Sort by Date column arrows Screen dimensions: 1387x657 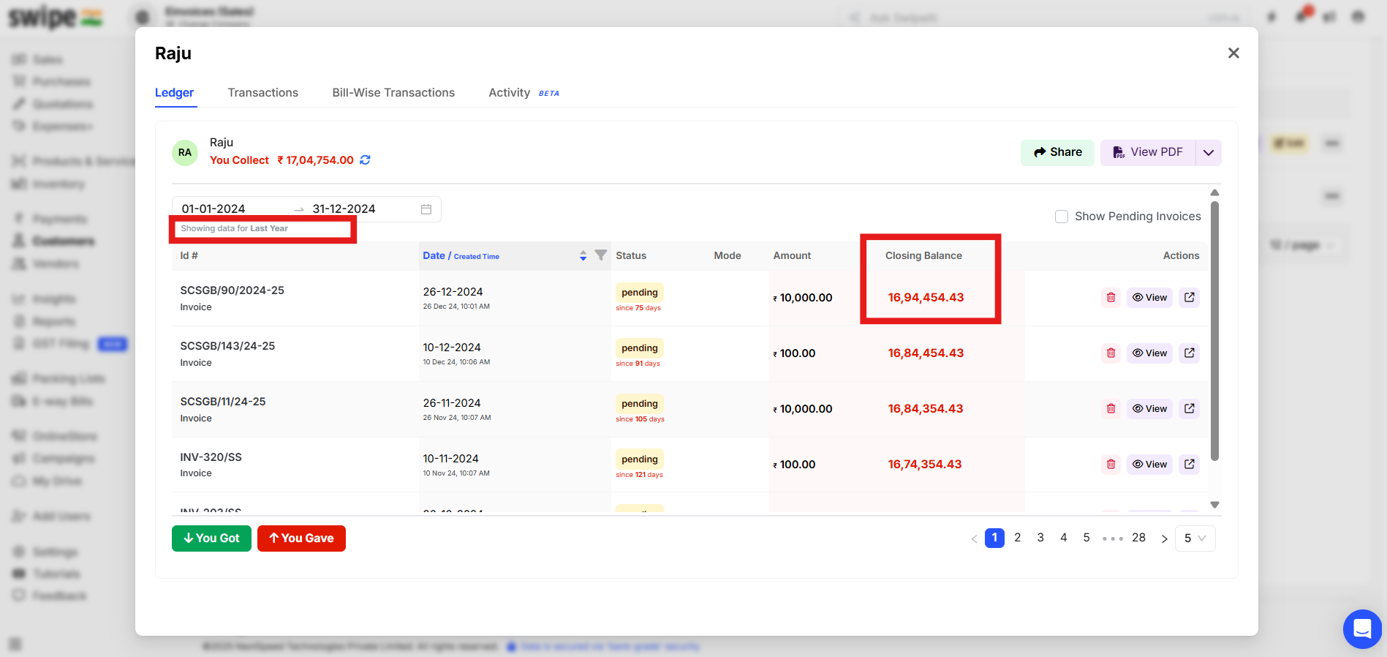tap(583, 255)
